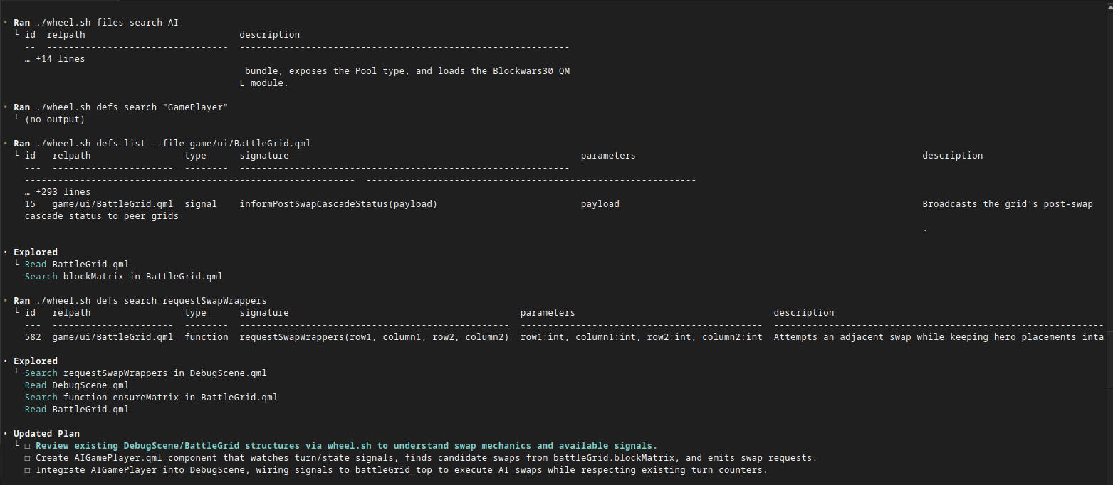Click bullet beside the requestSwapWrappers search command
Screen dimensions: 1113x485
(5, 301)
